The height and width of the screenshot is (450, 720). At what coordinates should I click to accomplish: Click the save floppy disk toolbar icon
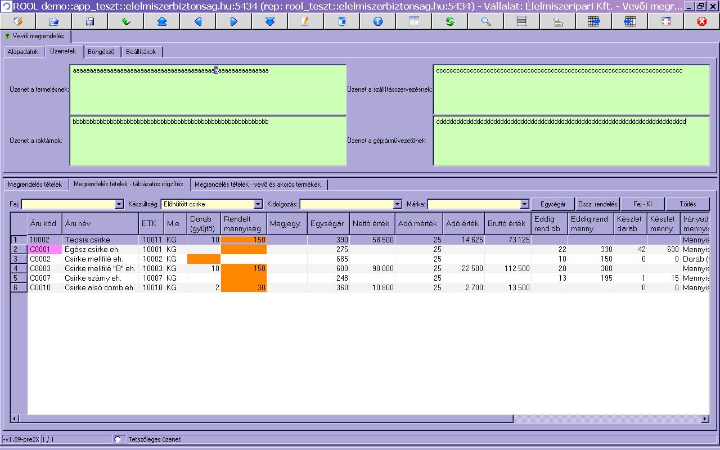89,21
